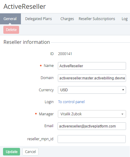Click the green Update button
The image size is (130, 157).
point(12,152)
